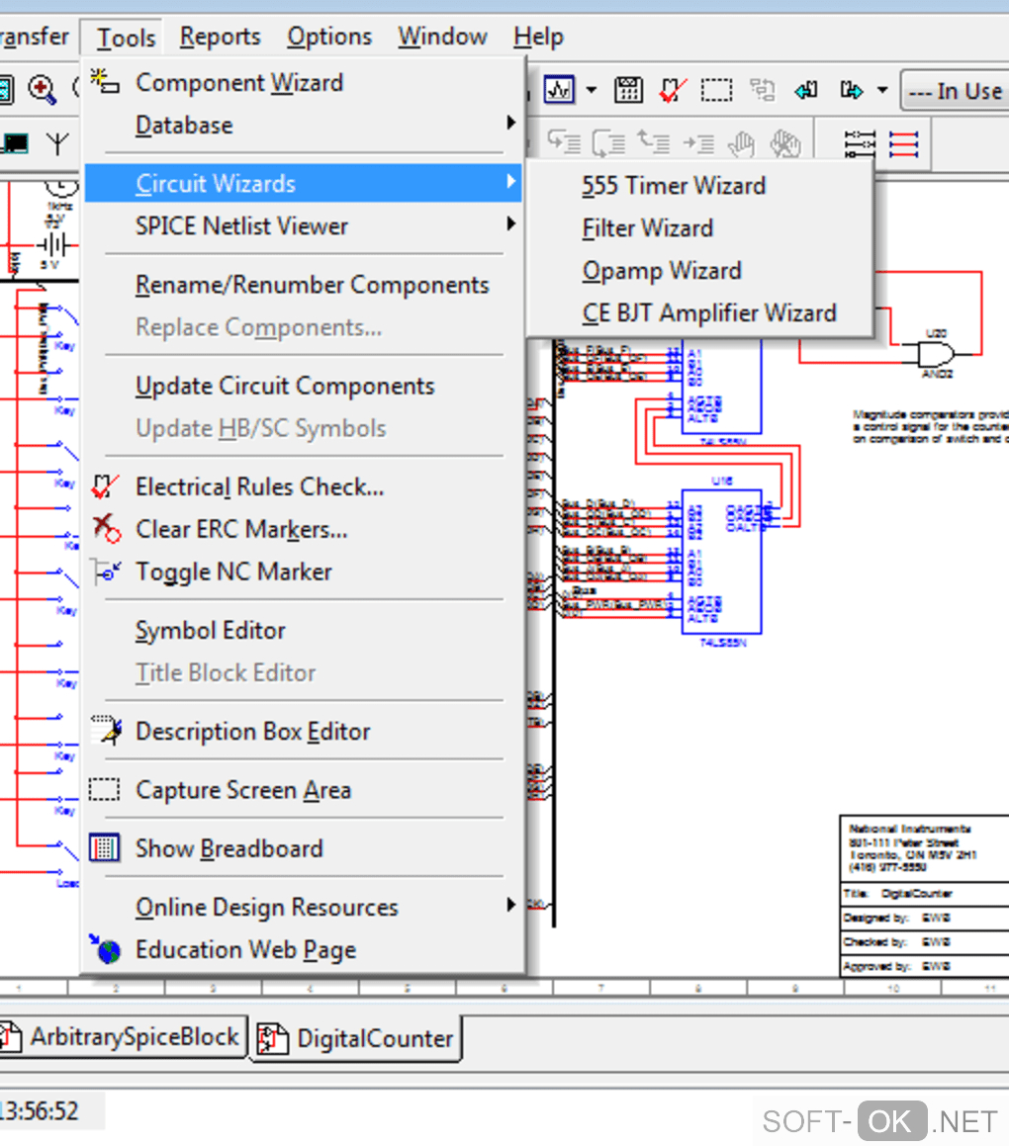Click the Component Wizard icon in Tools menu
Viewport: 1009px width, 1146px height.
click(104, 82)
